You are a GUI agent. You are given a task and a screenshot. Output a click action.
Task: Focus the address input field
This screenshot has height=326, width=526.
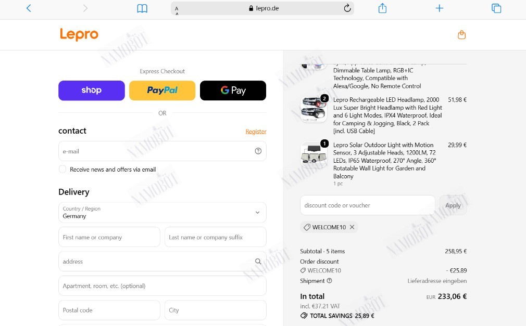[x=162, y=262]
